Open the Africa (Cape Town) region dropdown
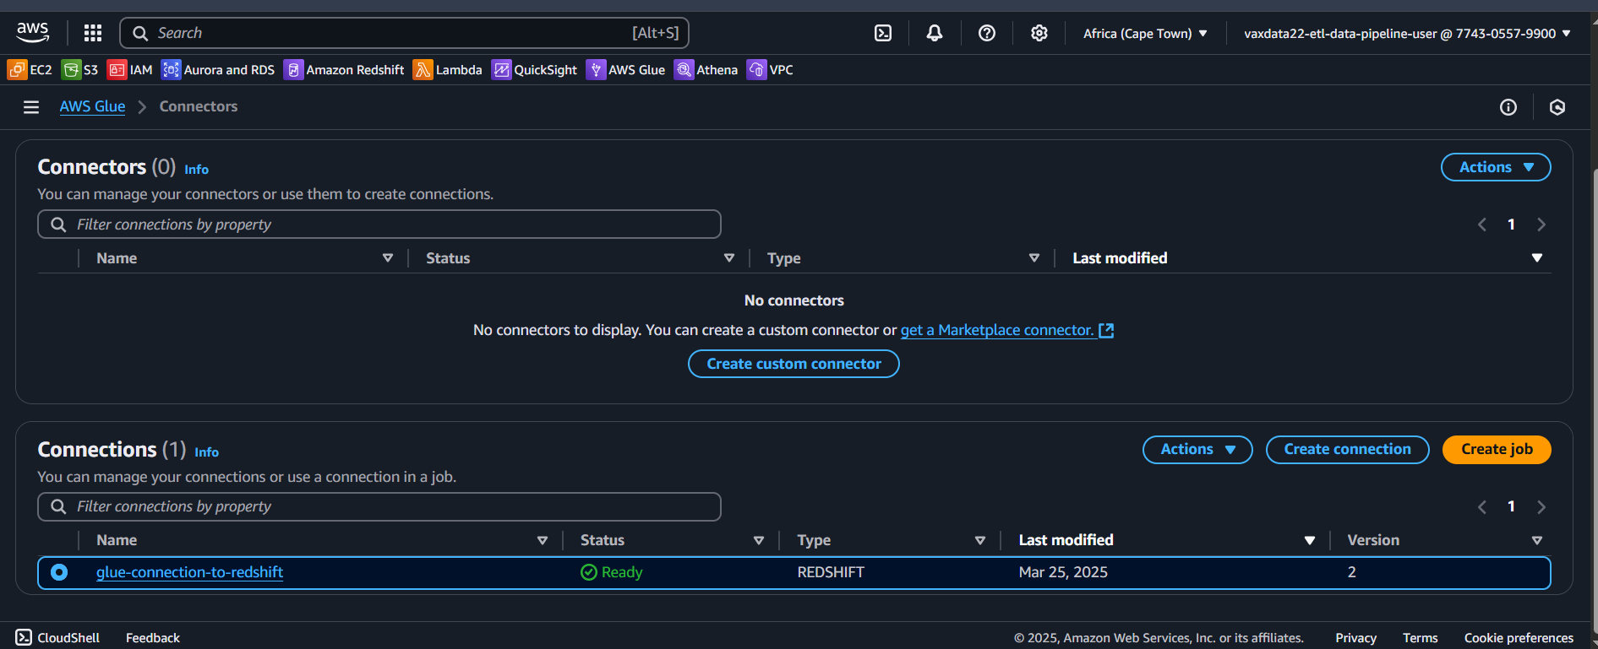 tap(1145, 34)
